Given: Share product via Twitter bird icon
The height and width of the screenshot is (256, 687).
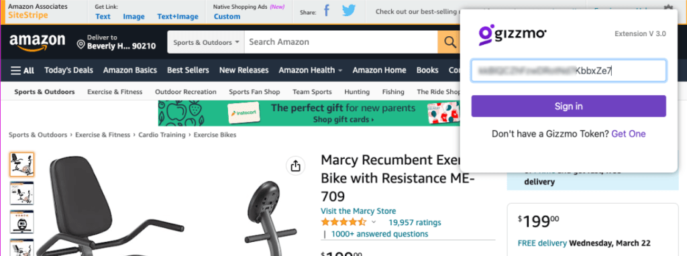Looking at the screenshot, I should (x=349, y=11).
